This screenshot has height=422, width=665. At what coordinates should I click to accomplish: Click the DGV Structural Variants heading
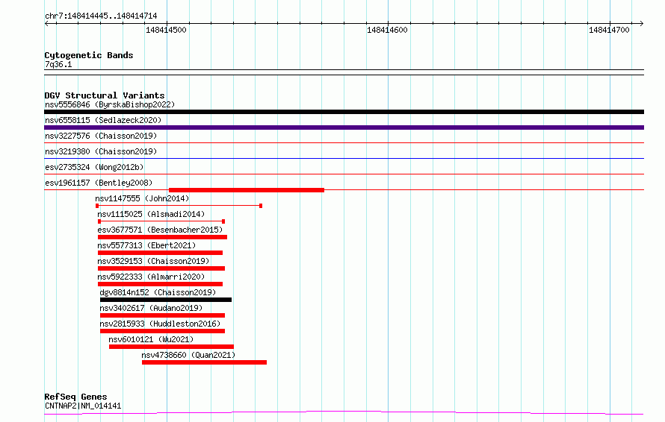point(105,95)
